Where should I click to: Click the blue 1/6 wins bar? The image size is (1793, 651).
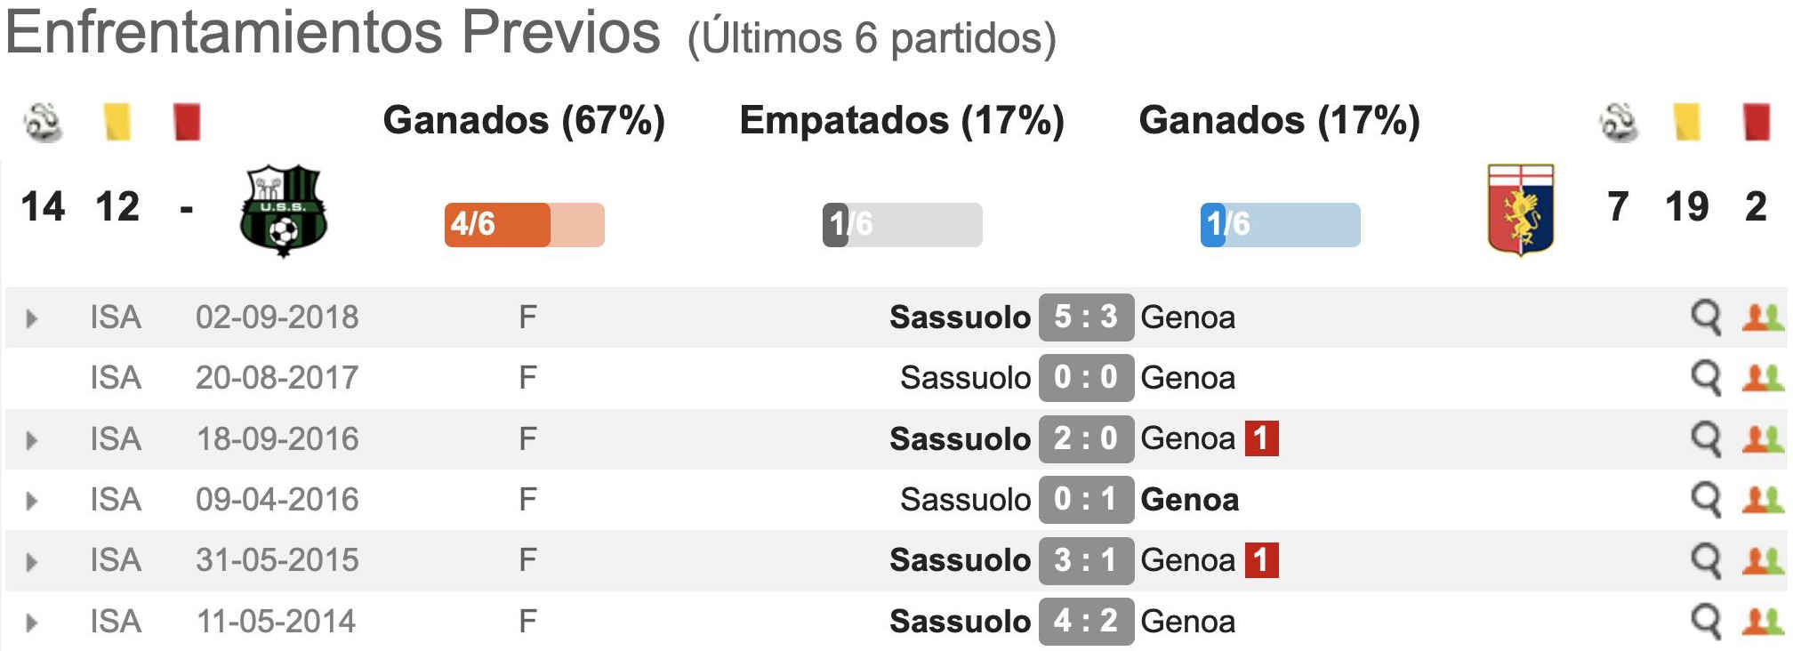(1280, 224)
